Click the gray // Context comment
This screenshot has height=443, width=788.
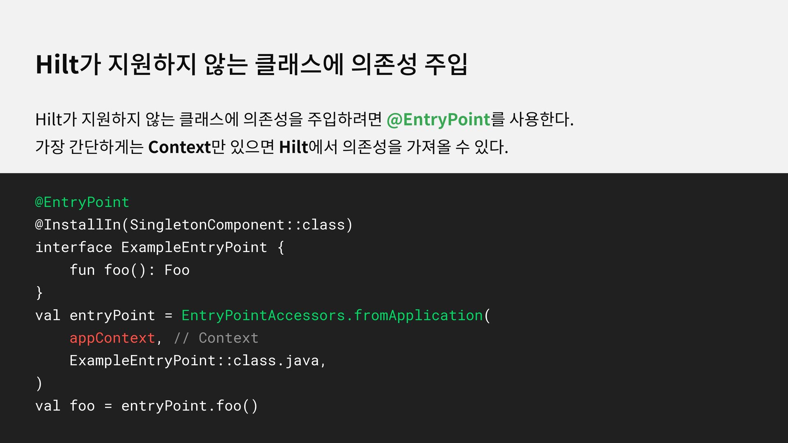click(216, 338)
